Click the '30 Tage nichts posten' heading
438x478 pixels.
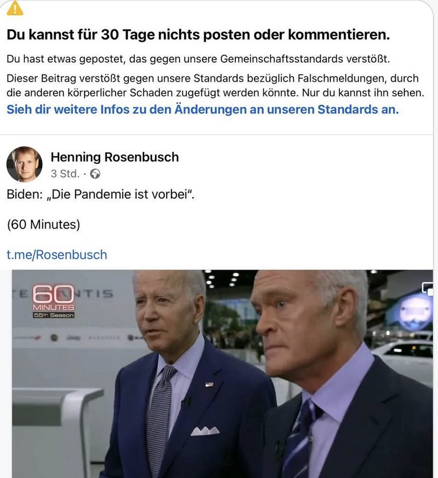point(198,34)
